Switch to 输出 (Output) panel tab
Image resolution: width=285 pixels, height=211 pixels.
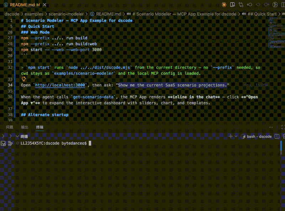(x=25, y=127)
